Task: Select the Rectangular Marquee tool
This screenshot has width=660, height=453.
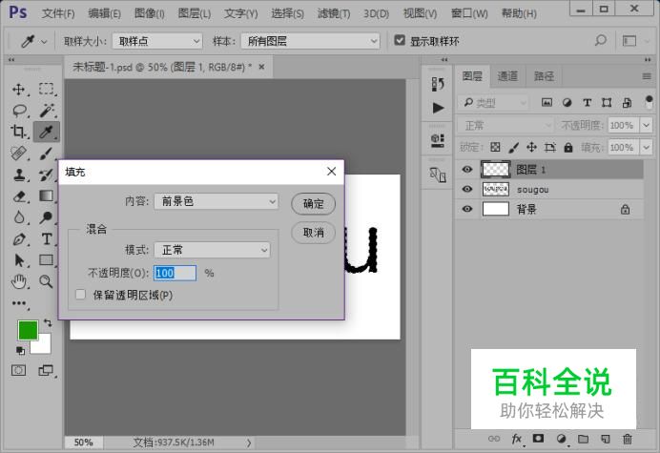Action: tap(47, 89)
